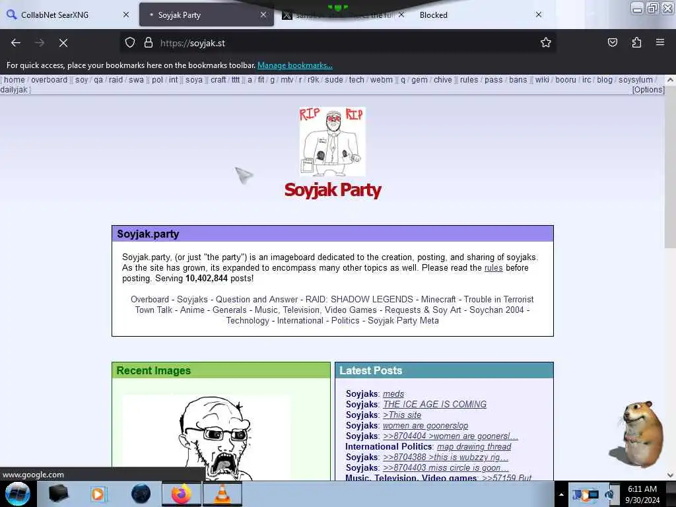Open the Pocket save icon
The height and width of the screenshot is (507, 676).
612,42
